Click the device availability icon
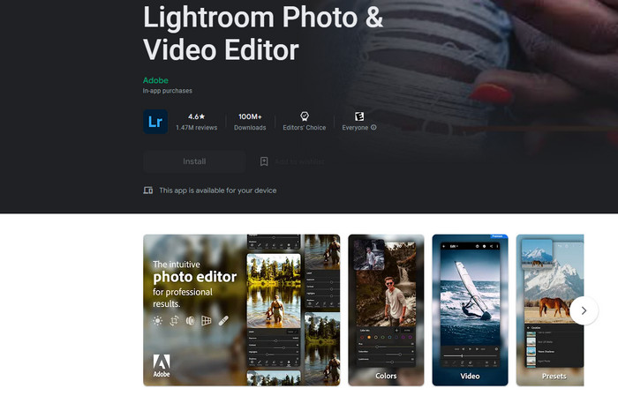 [x=147, y=190]
